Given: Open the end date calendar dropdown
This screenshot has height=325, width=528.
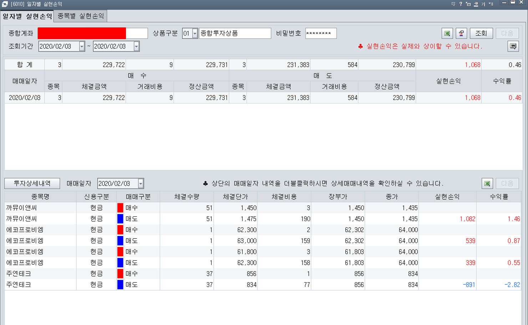Looking at the screenshot, I should [x=136, y=46].
